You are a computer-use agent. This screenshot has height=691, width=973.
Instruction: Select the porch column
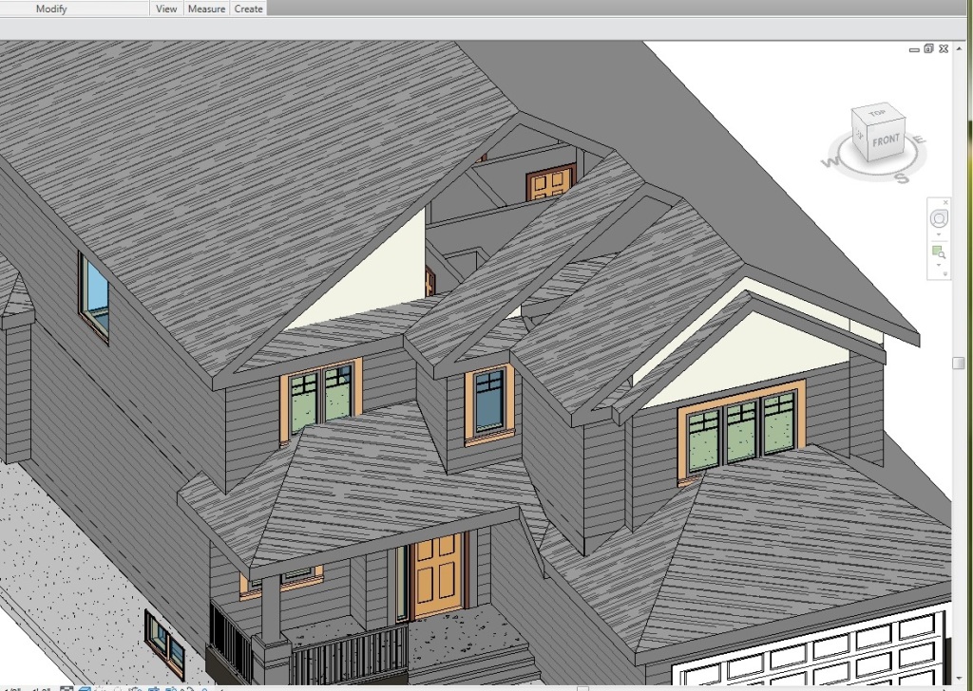click(271, 610)
